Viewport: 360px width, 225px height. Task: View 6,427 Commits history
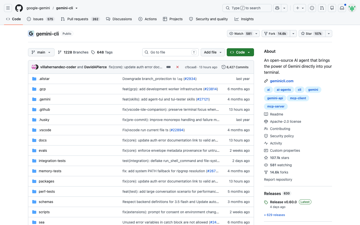click(235, 67)
